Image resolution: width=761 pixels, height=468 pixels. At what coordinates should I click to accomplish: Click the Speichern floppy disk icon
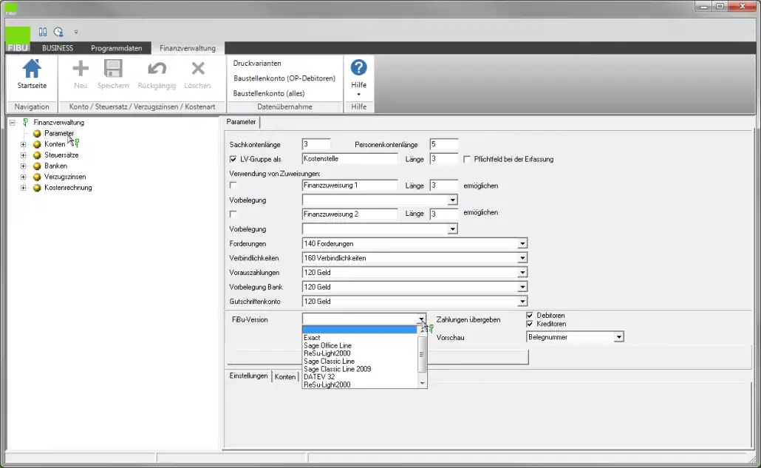point(113,69)
